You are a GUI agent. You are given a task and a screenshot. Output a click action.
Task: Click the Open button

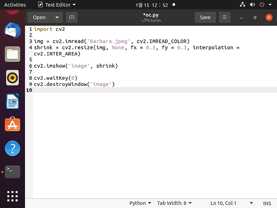[x=39, y=17]
